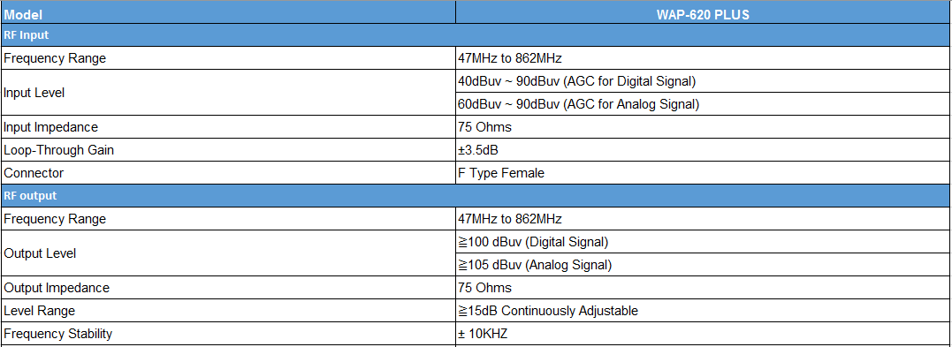The width and height of the screenshot is (952, 347).
Task: Click the Output Level label cell
Action: point(228,253)
